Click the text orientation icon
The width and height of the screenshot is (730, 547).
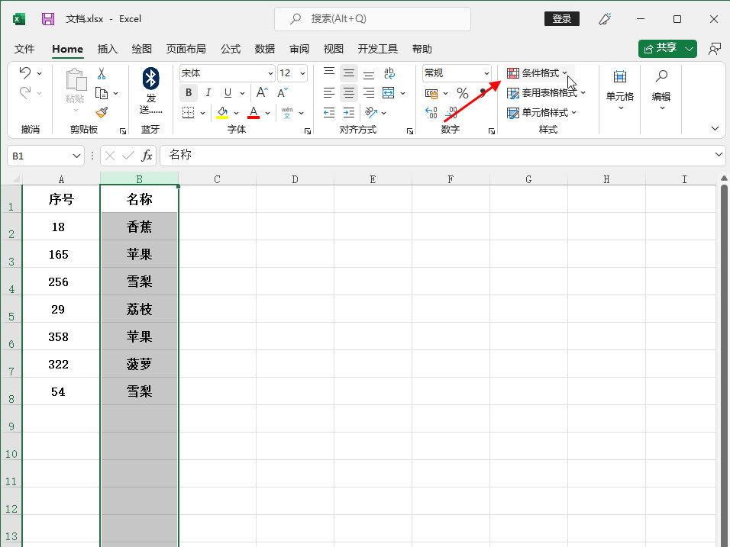(x=371, y=113)
